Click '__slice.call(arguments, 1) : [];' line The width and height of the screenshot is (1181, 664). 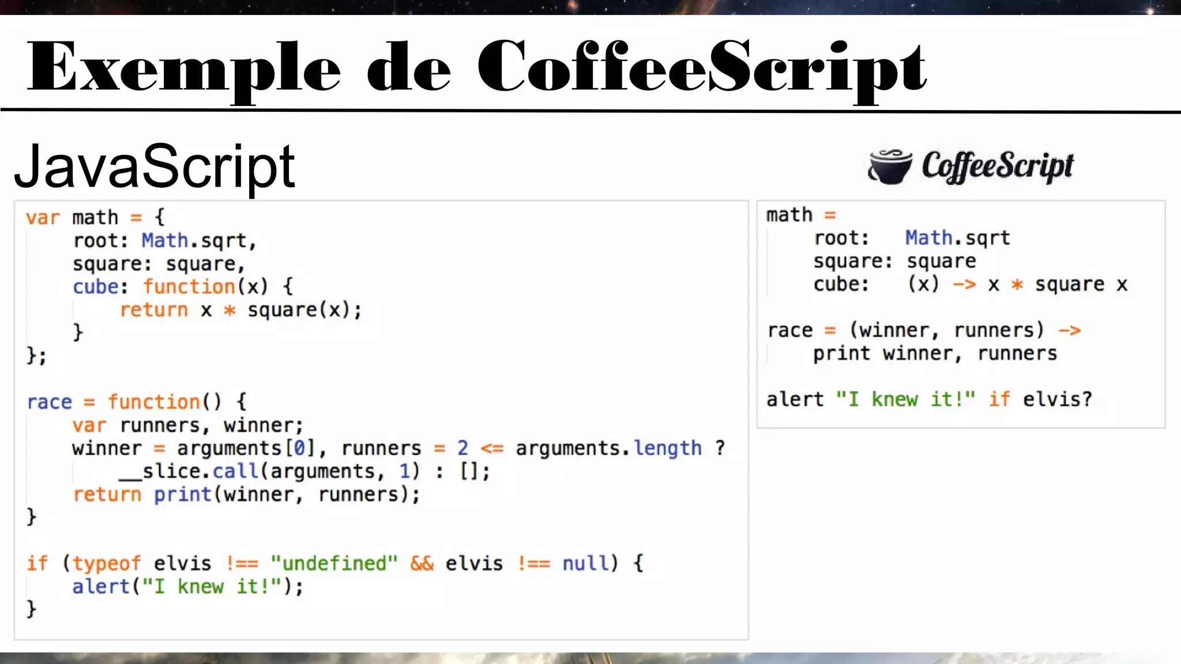coord(304,471)
